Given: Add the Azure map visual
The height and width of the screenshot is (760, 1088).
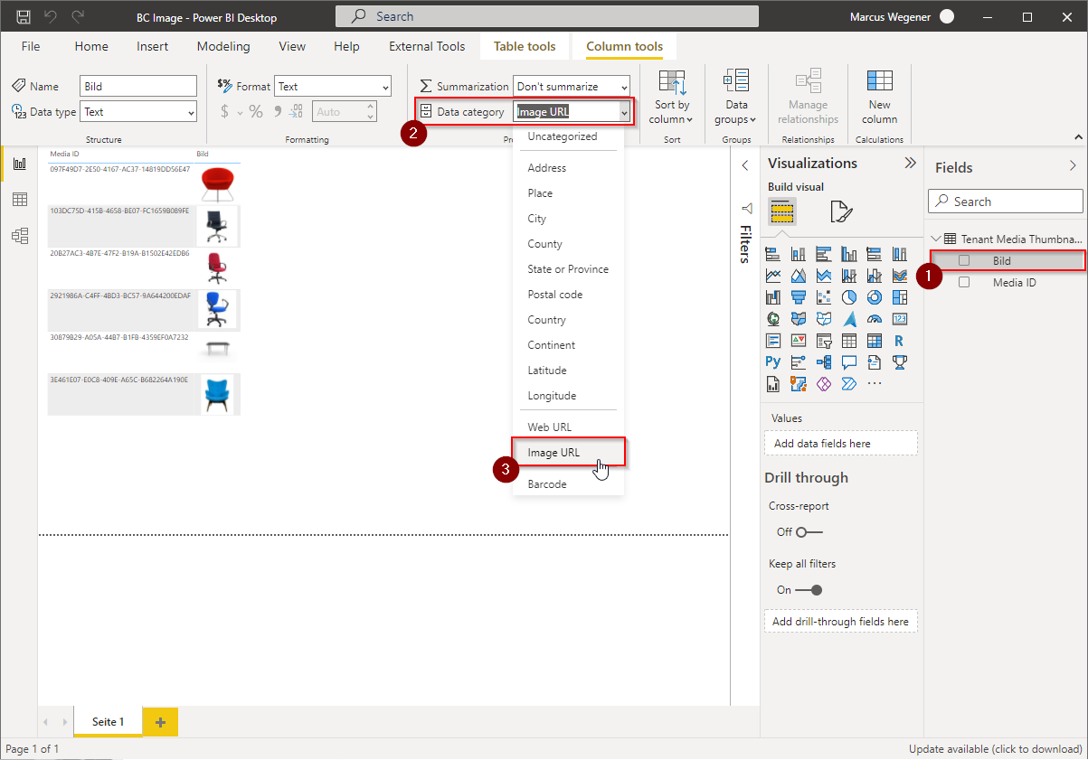Looking at the screenshot, I should point(849,319).
